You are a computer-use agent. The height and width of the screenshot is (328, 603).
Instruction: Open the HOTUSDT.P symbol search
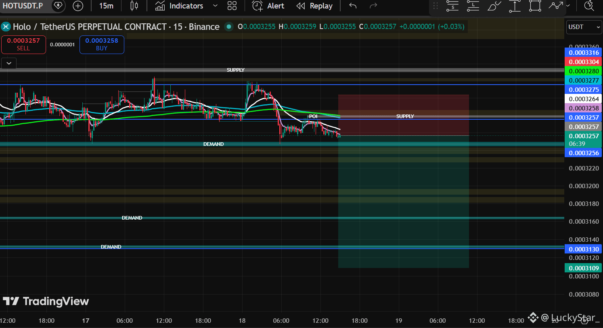(23, 6)
